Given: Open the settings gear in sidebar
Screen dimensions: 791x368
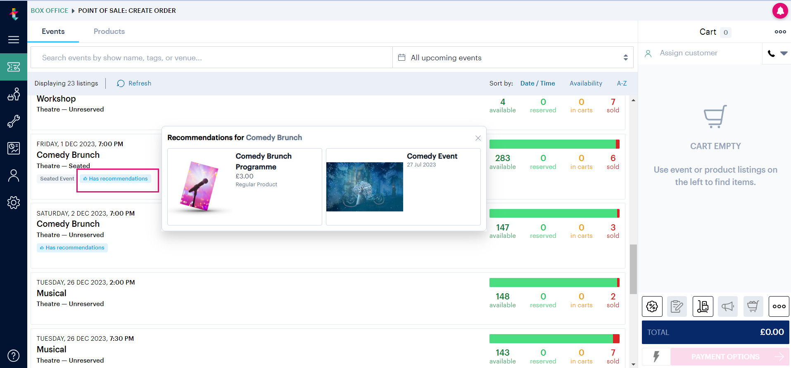Looking at the screenshot, I should click(x=14, y=202).
